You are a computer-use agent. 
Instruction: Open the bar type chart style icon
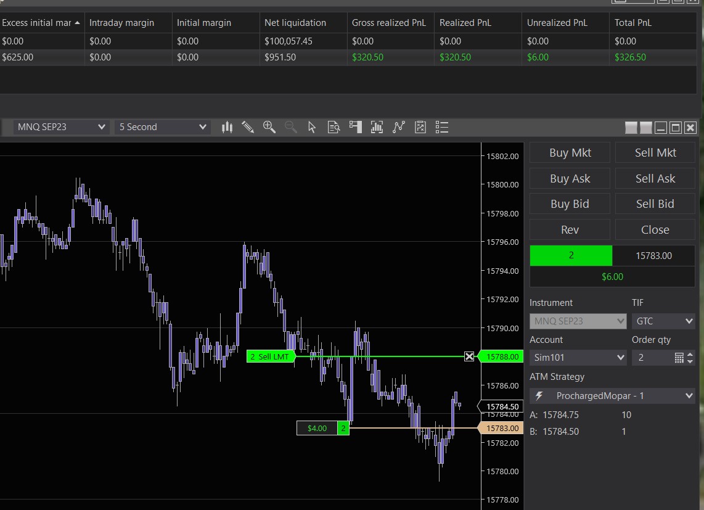(227, 127)
